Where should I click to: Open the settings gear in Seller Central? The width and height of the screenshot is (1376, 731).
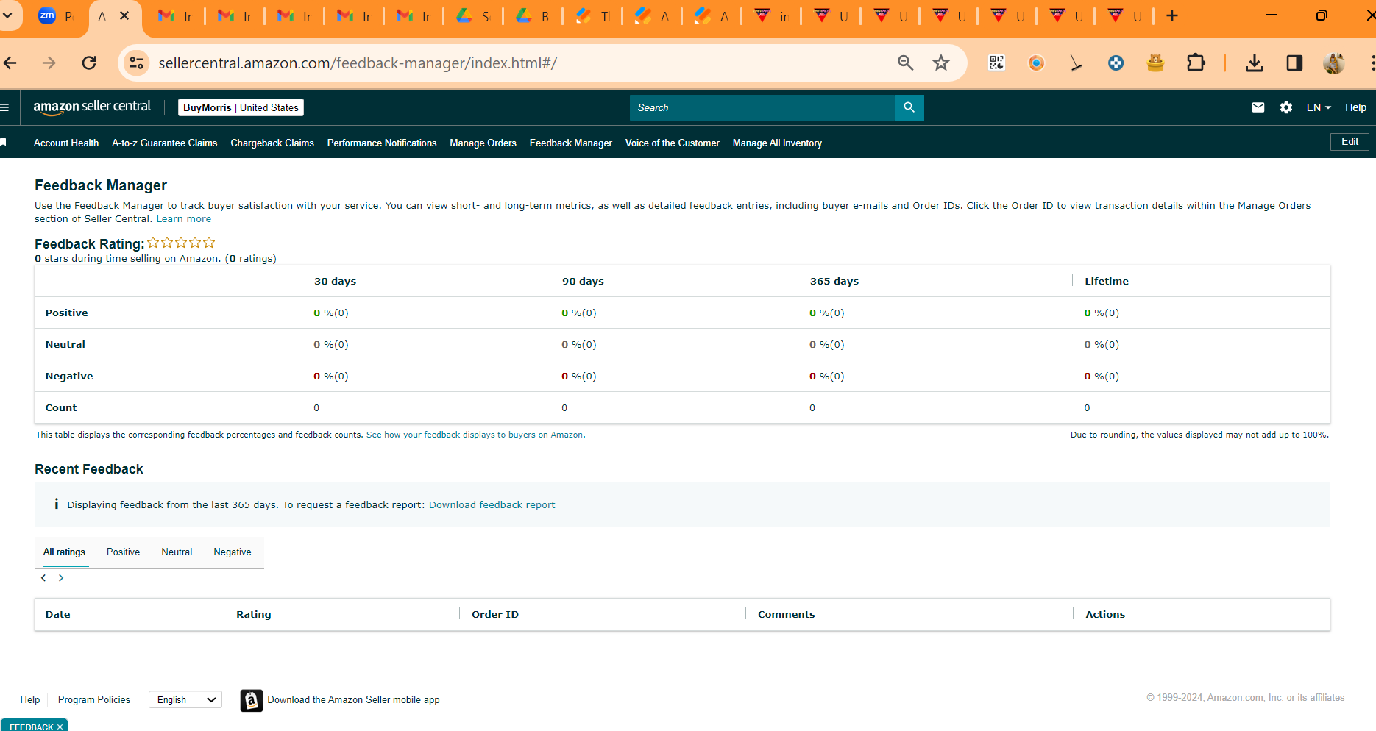pos(1286,107)
